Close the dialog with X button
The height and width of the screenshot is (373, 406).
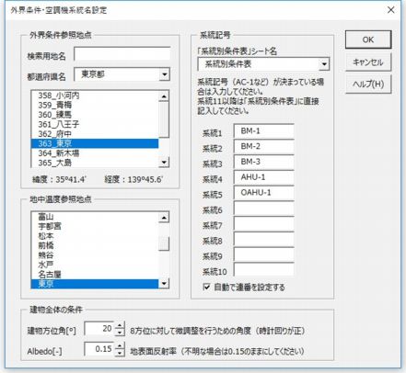(x=391, y=10)
